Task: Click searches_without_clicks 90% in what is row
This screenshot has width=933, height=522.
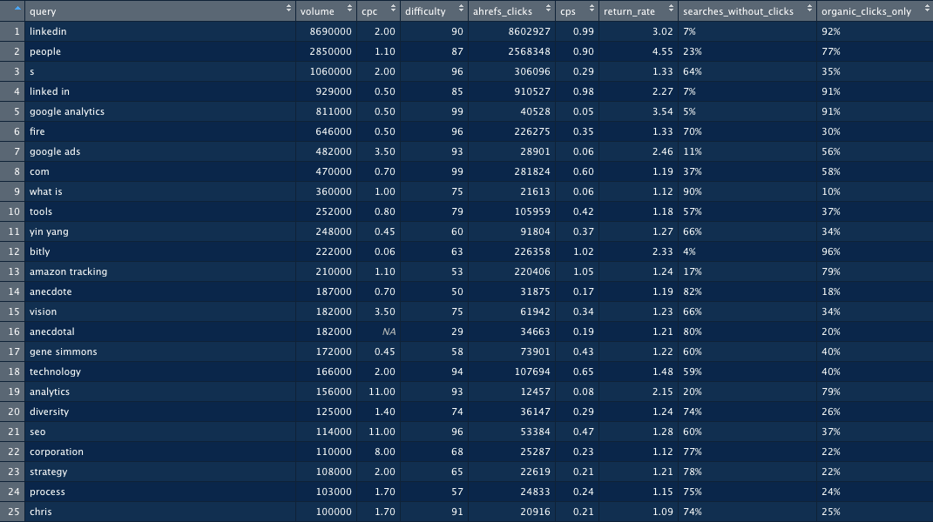Action: click(693, 191)
